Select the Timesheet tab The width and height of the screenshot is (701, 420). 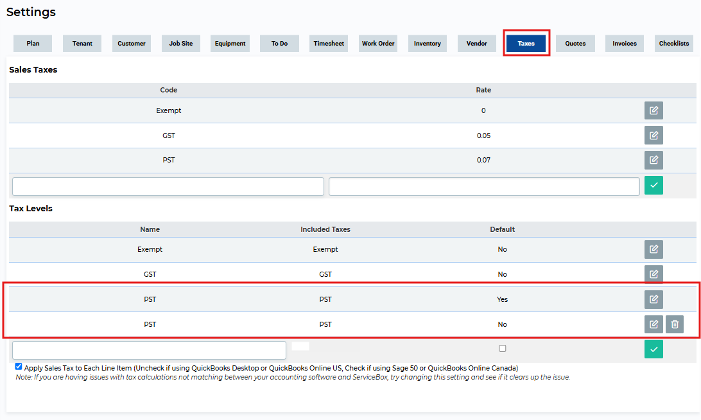(329, 44)
